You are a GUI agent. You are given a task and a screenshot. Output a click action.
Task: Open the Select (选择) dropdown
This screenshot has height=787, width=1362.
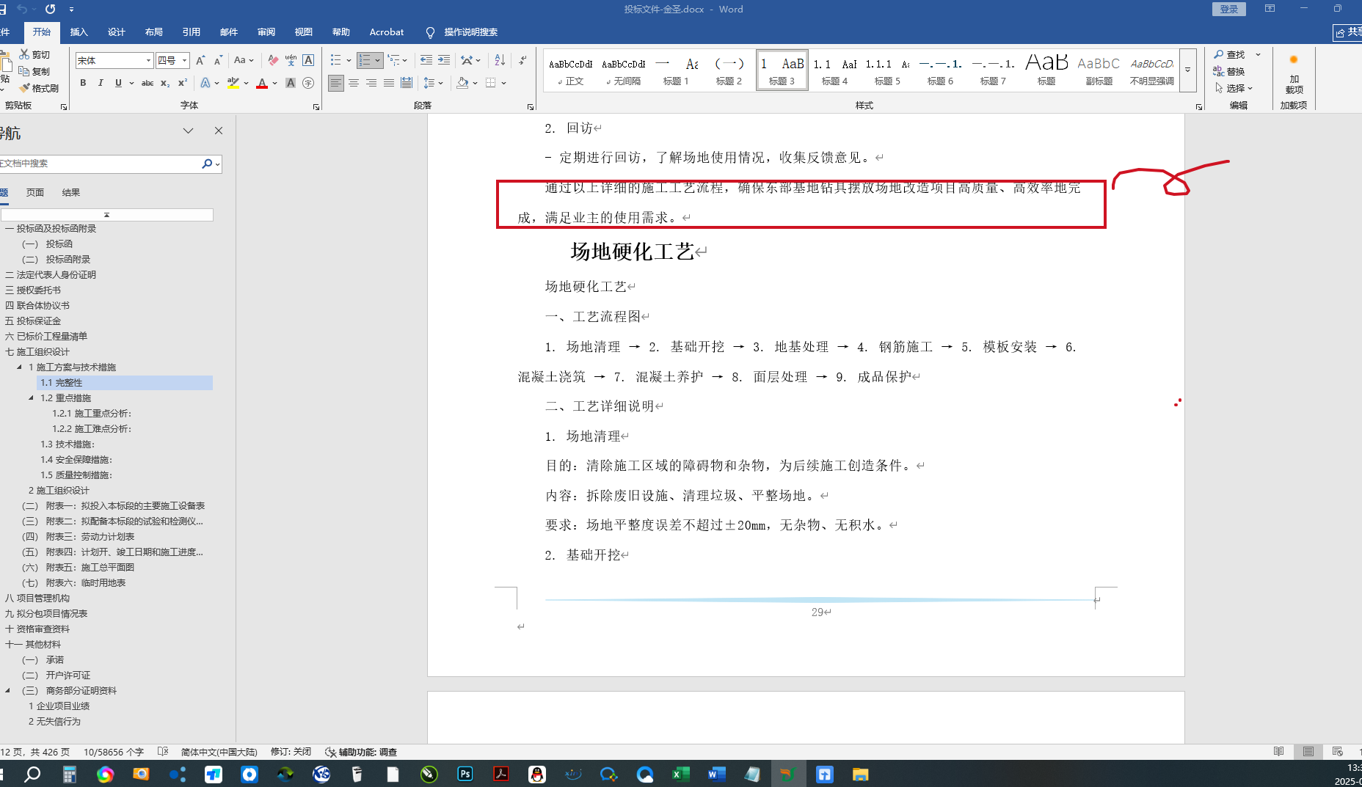tap(1234, 88)
